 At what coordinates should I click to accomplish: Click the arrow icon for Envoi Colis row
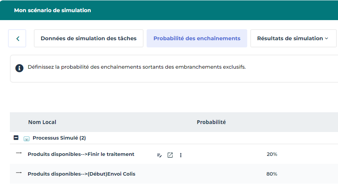coord(19,173)
